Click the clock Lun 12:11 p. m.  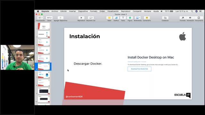[x=182, y=11]
